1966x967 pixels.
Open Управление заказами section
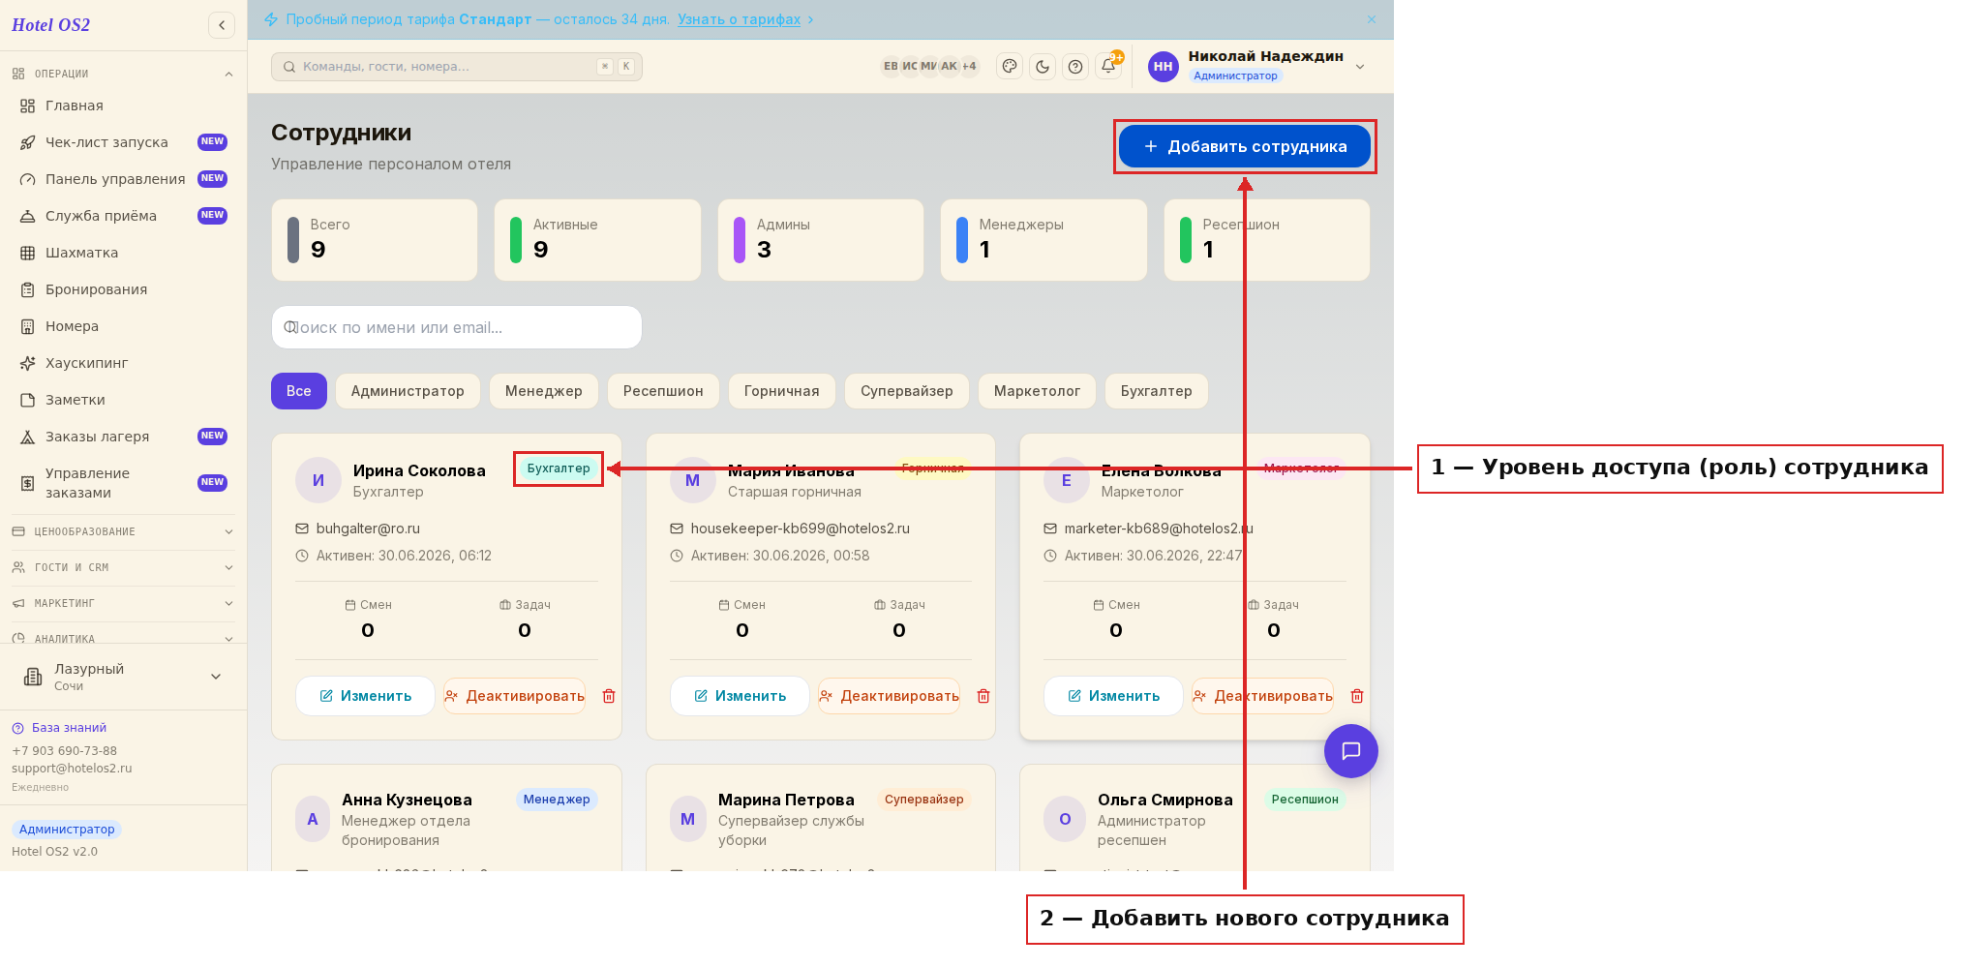[124, 483]
